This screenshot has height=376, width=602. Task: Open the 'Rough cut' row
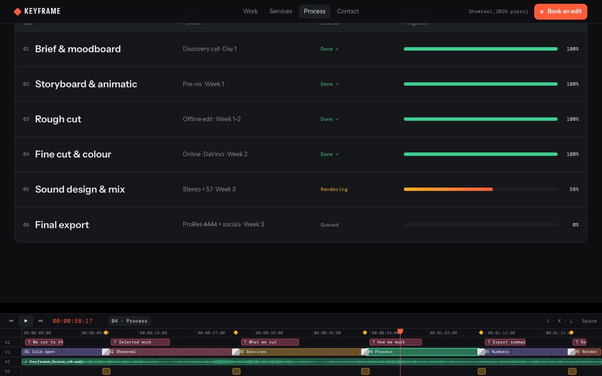tap(301, 119)
